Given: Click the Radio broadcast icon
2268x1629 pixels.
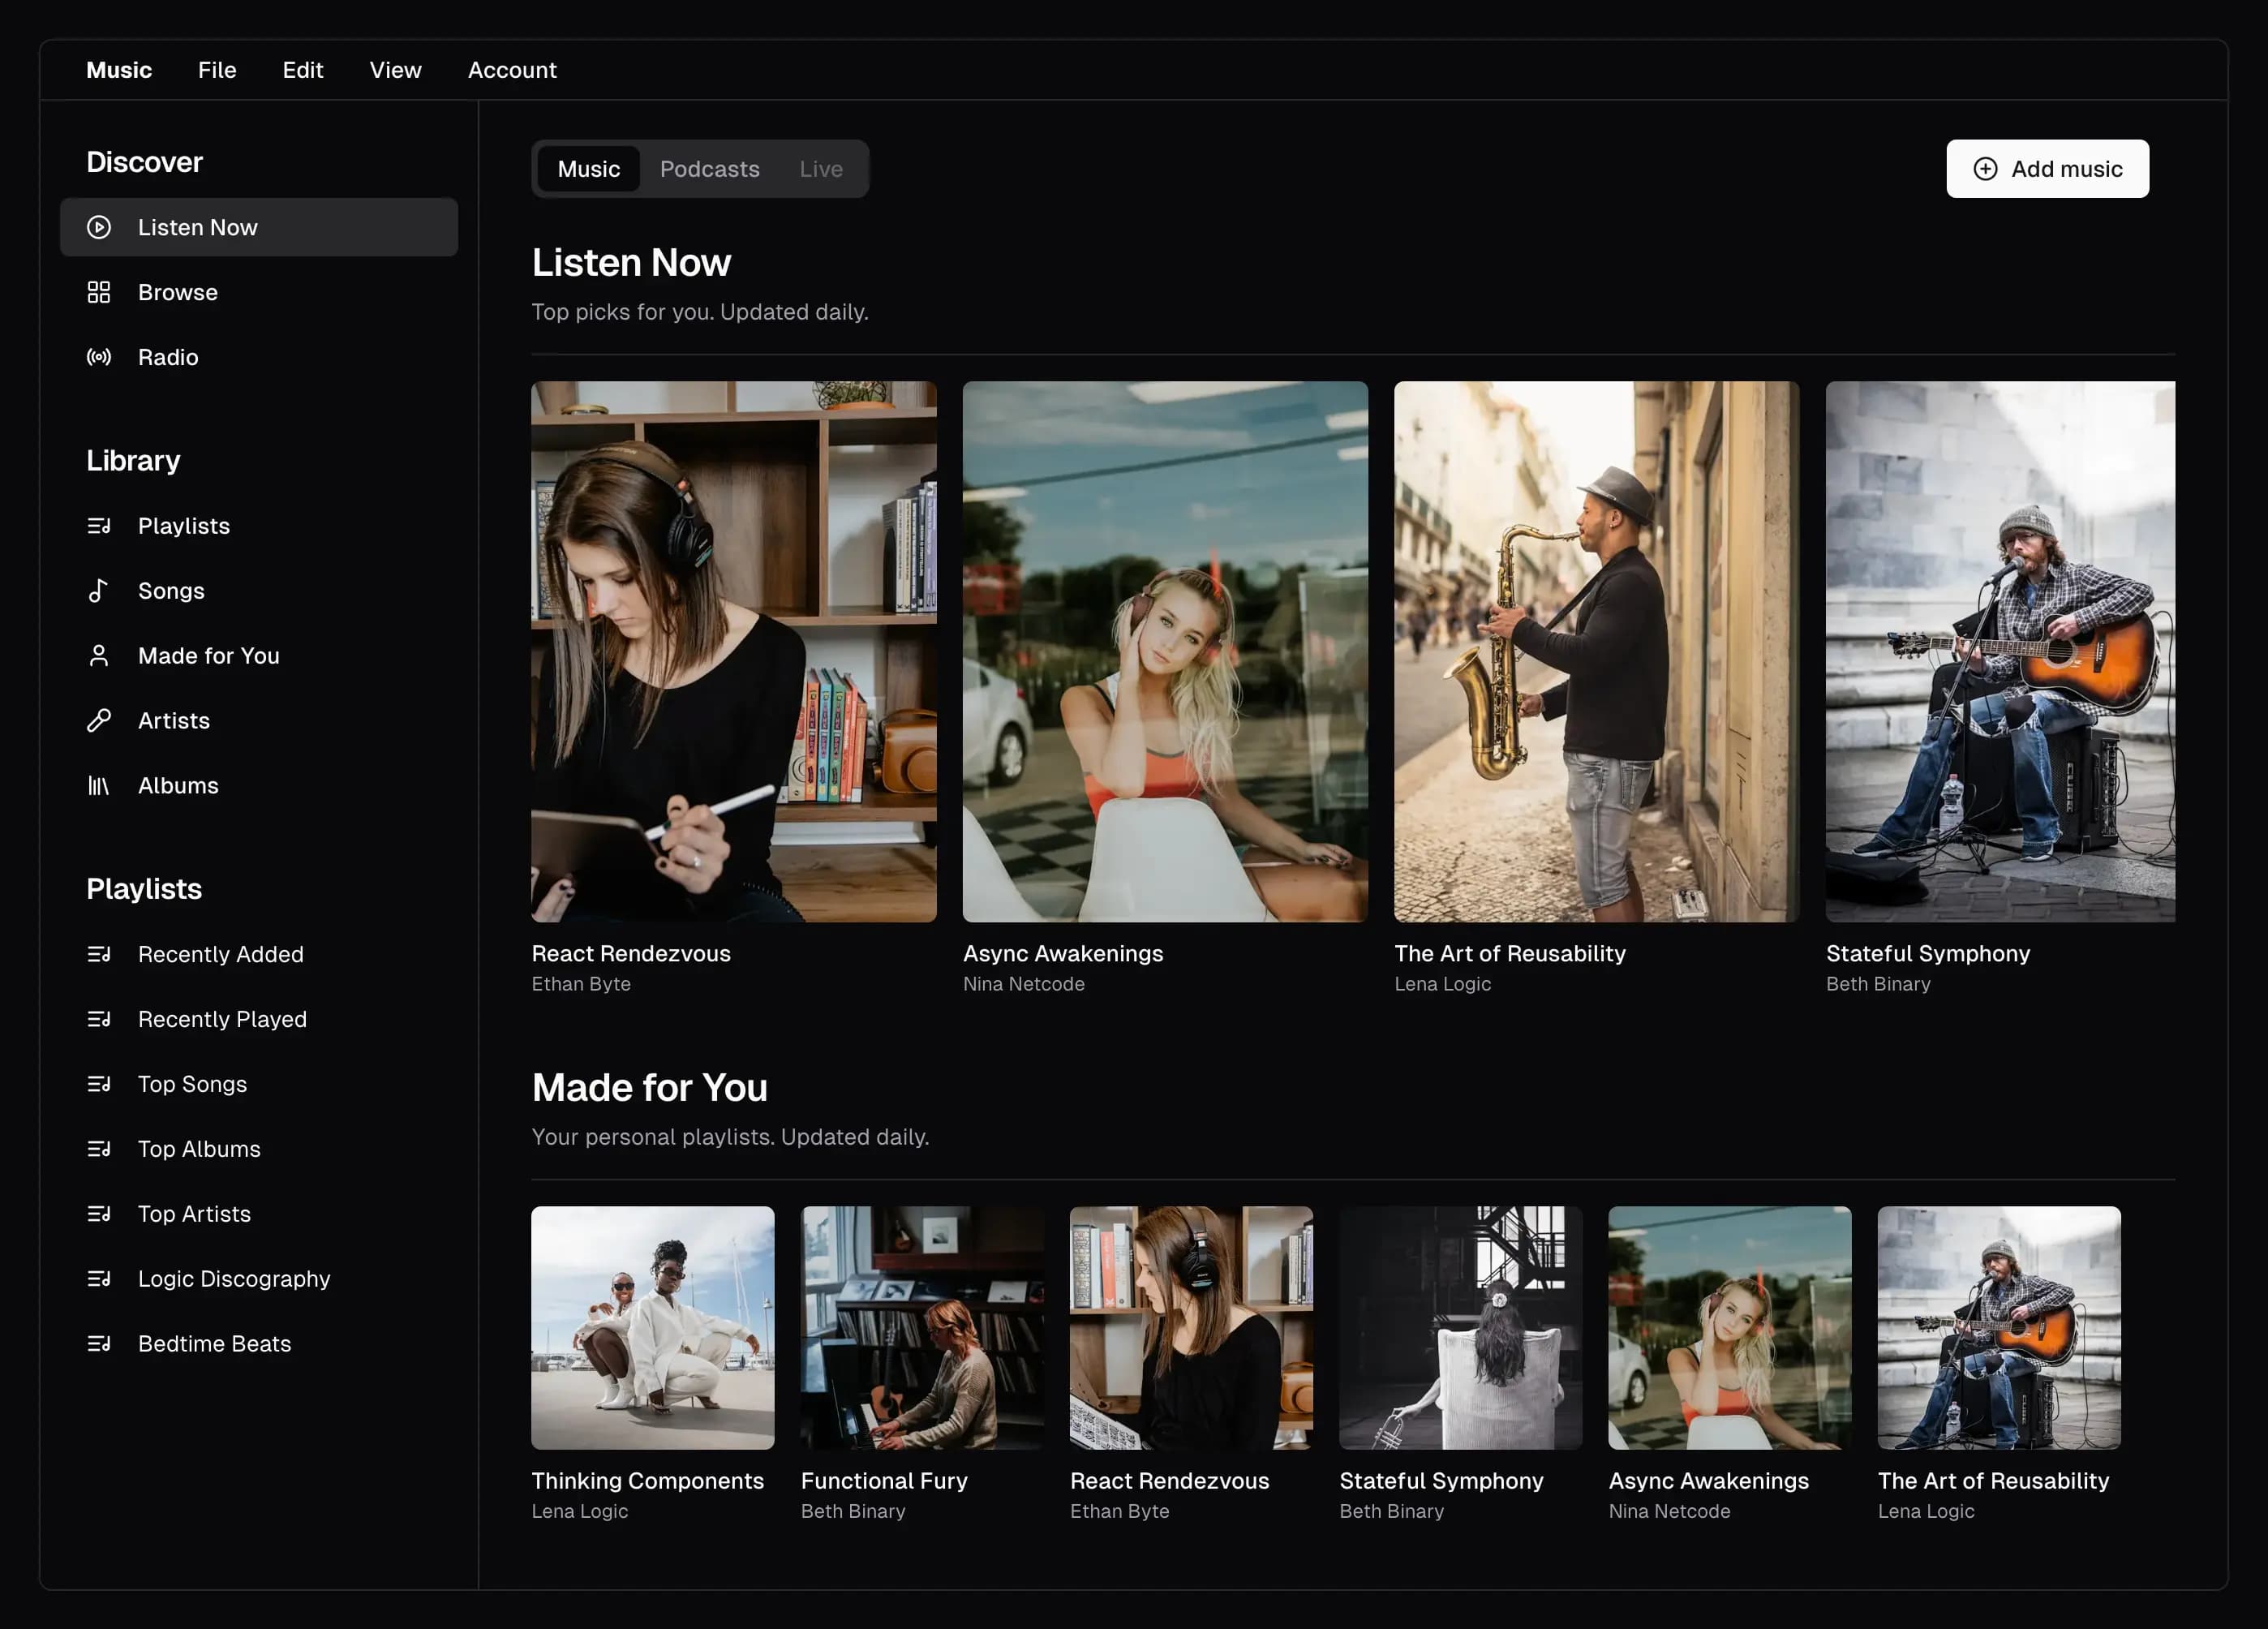Looking at the screenshot, I should click(98, 357).
